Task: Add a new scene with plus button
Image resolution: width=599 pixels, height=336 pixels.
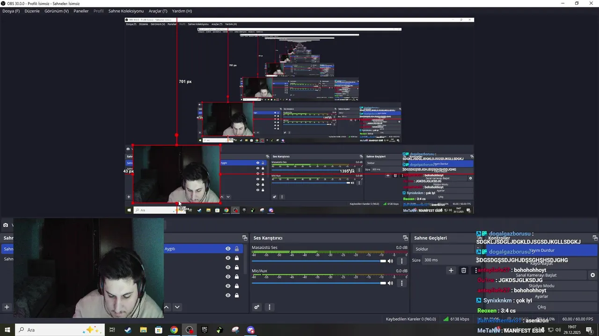Action: pyautogui.click(x=7, y=307)
